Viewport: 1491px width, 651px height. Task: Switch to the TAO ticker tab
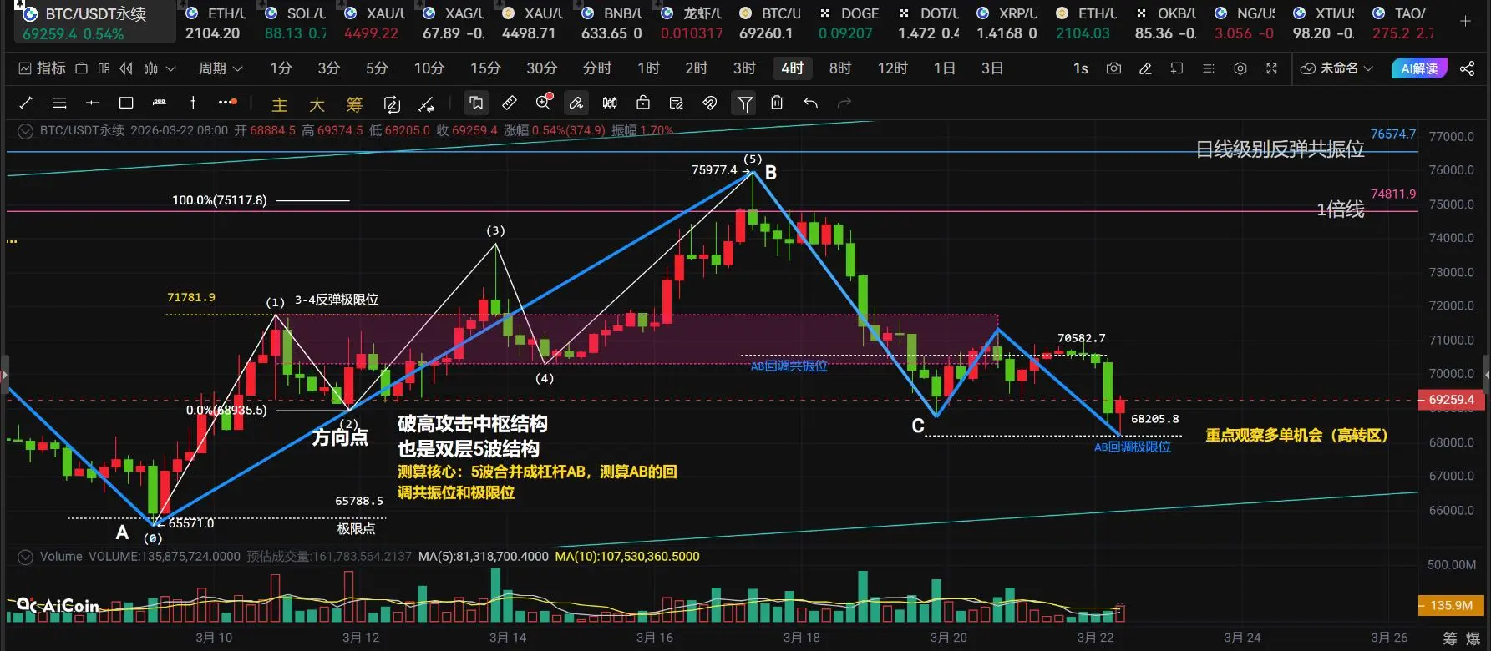[1402, 23]
